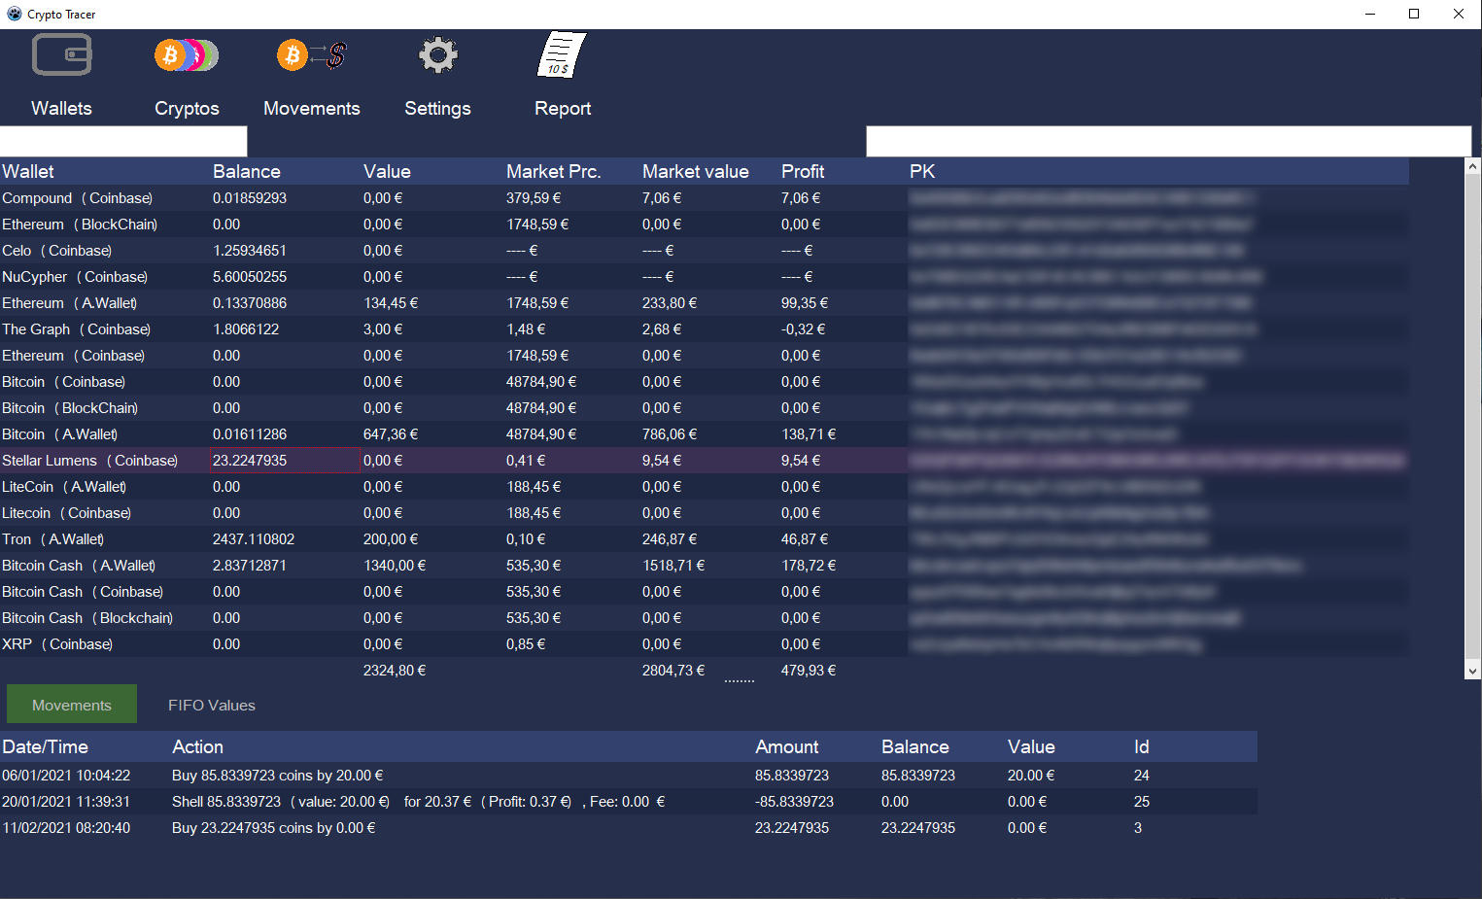Click the Crypto Tracer title bar icon
Screen dimensions: 1482x899
pos(14,14)
